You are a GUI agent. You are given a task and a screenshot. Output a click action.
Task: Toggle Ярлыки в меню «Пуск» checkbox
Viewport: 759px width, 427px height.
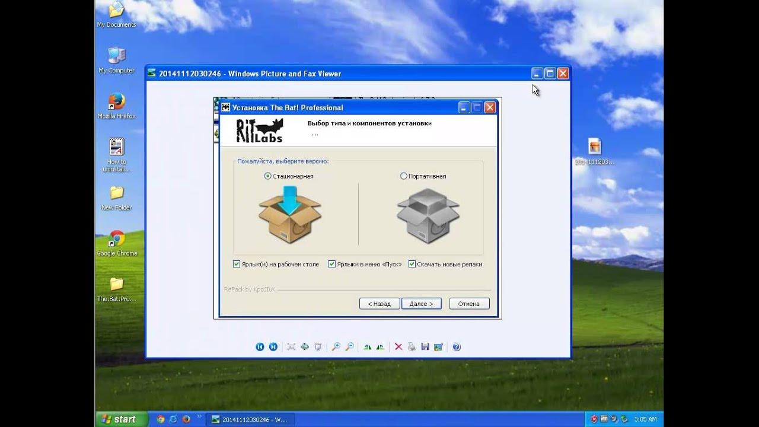[x=332, y=265]
